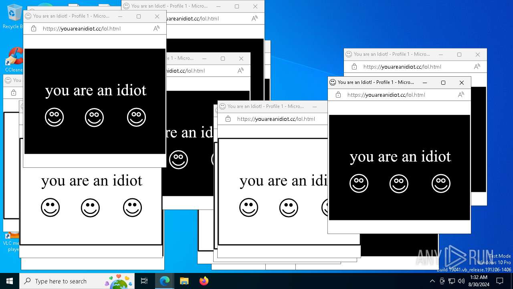
Task: Click smiley favicon in top-left front window title
Action: pyautogui.click(x=28, y=16)
